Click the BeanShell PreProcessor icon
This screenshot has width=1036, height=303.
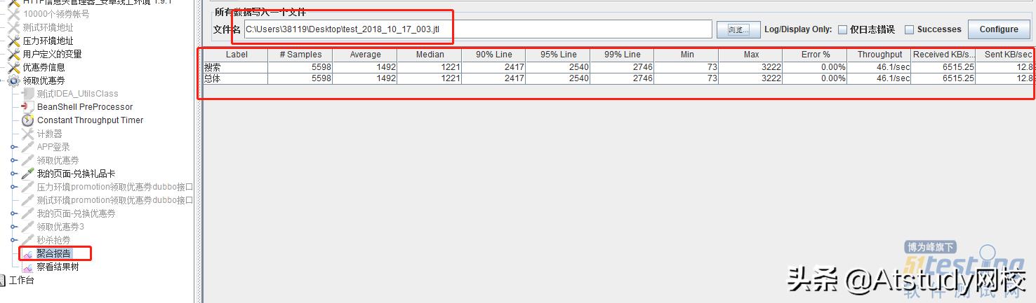[x=27, y=107]
